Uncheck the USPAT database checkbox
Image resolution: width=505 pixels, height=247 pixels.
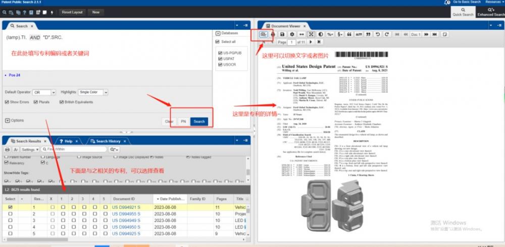220,59
